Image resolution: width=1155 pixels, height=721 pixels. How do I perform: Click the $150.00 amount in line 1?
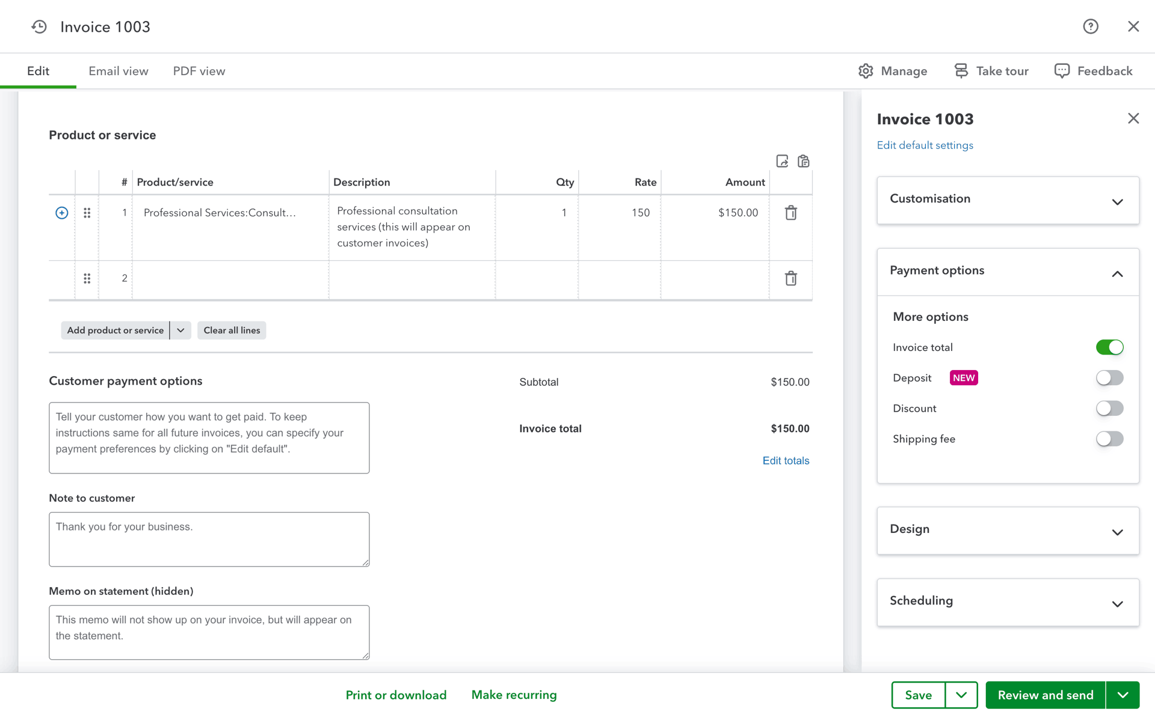point(738,213)
